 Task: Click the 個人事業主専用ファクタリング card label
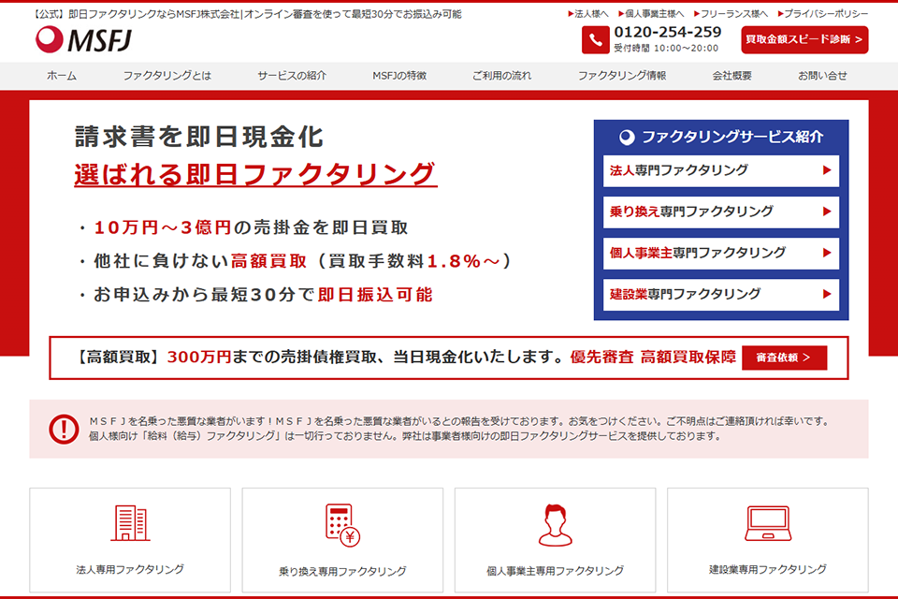[555, 571]
